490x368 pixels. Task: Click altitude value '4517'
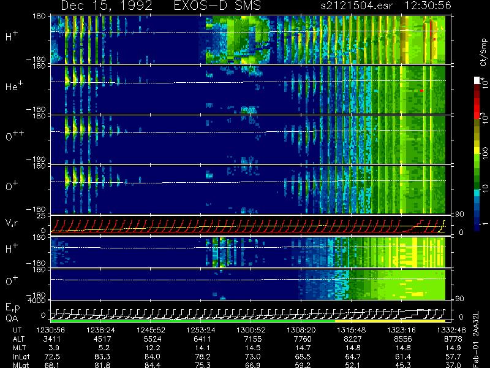102,339
